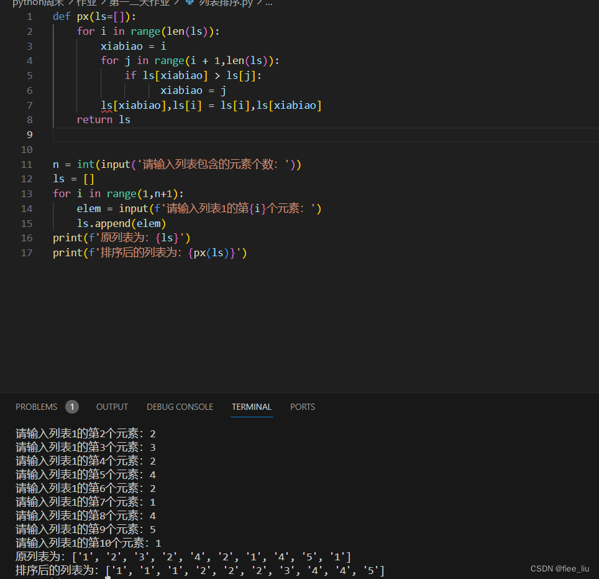
Task: Click 'ls = []' on line 12
Action: (73, 179)
